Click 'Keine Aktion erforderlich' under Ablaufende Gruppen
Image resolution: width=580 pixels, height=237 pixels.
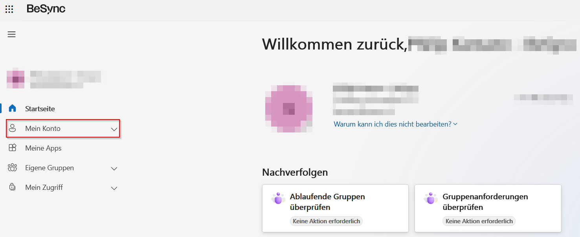pos(327,221)
